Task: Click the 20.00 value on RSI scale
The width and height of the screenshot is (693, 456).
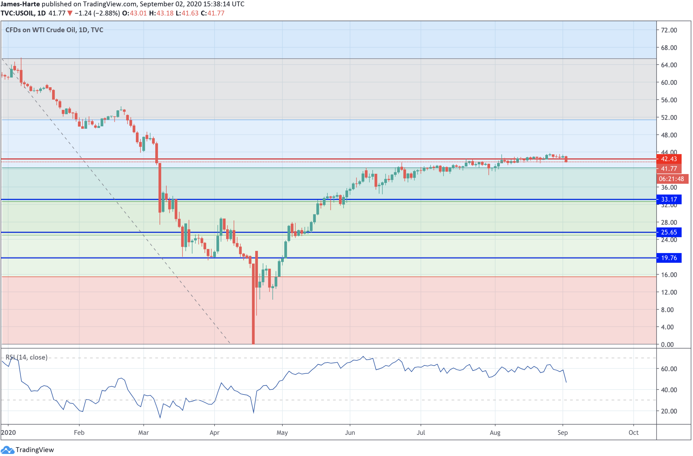Action: 669,411
